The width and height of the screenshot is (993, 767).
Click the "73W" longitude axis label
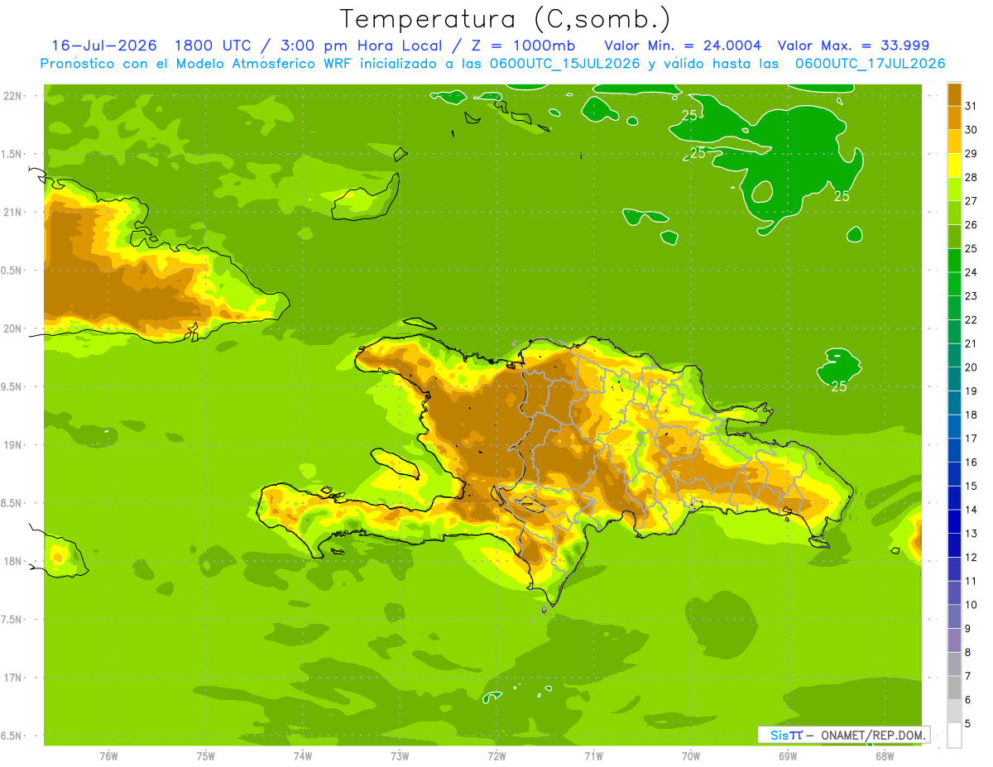400,755
